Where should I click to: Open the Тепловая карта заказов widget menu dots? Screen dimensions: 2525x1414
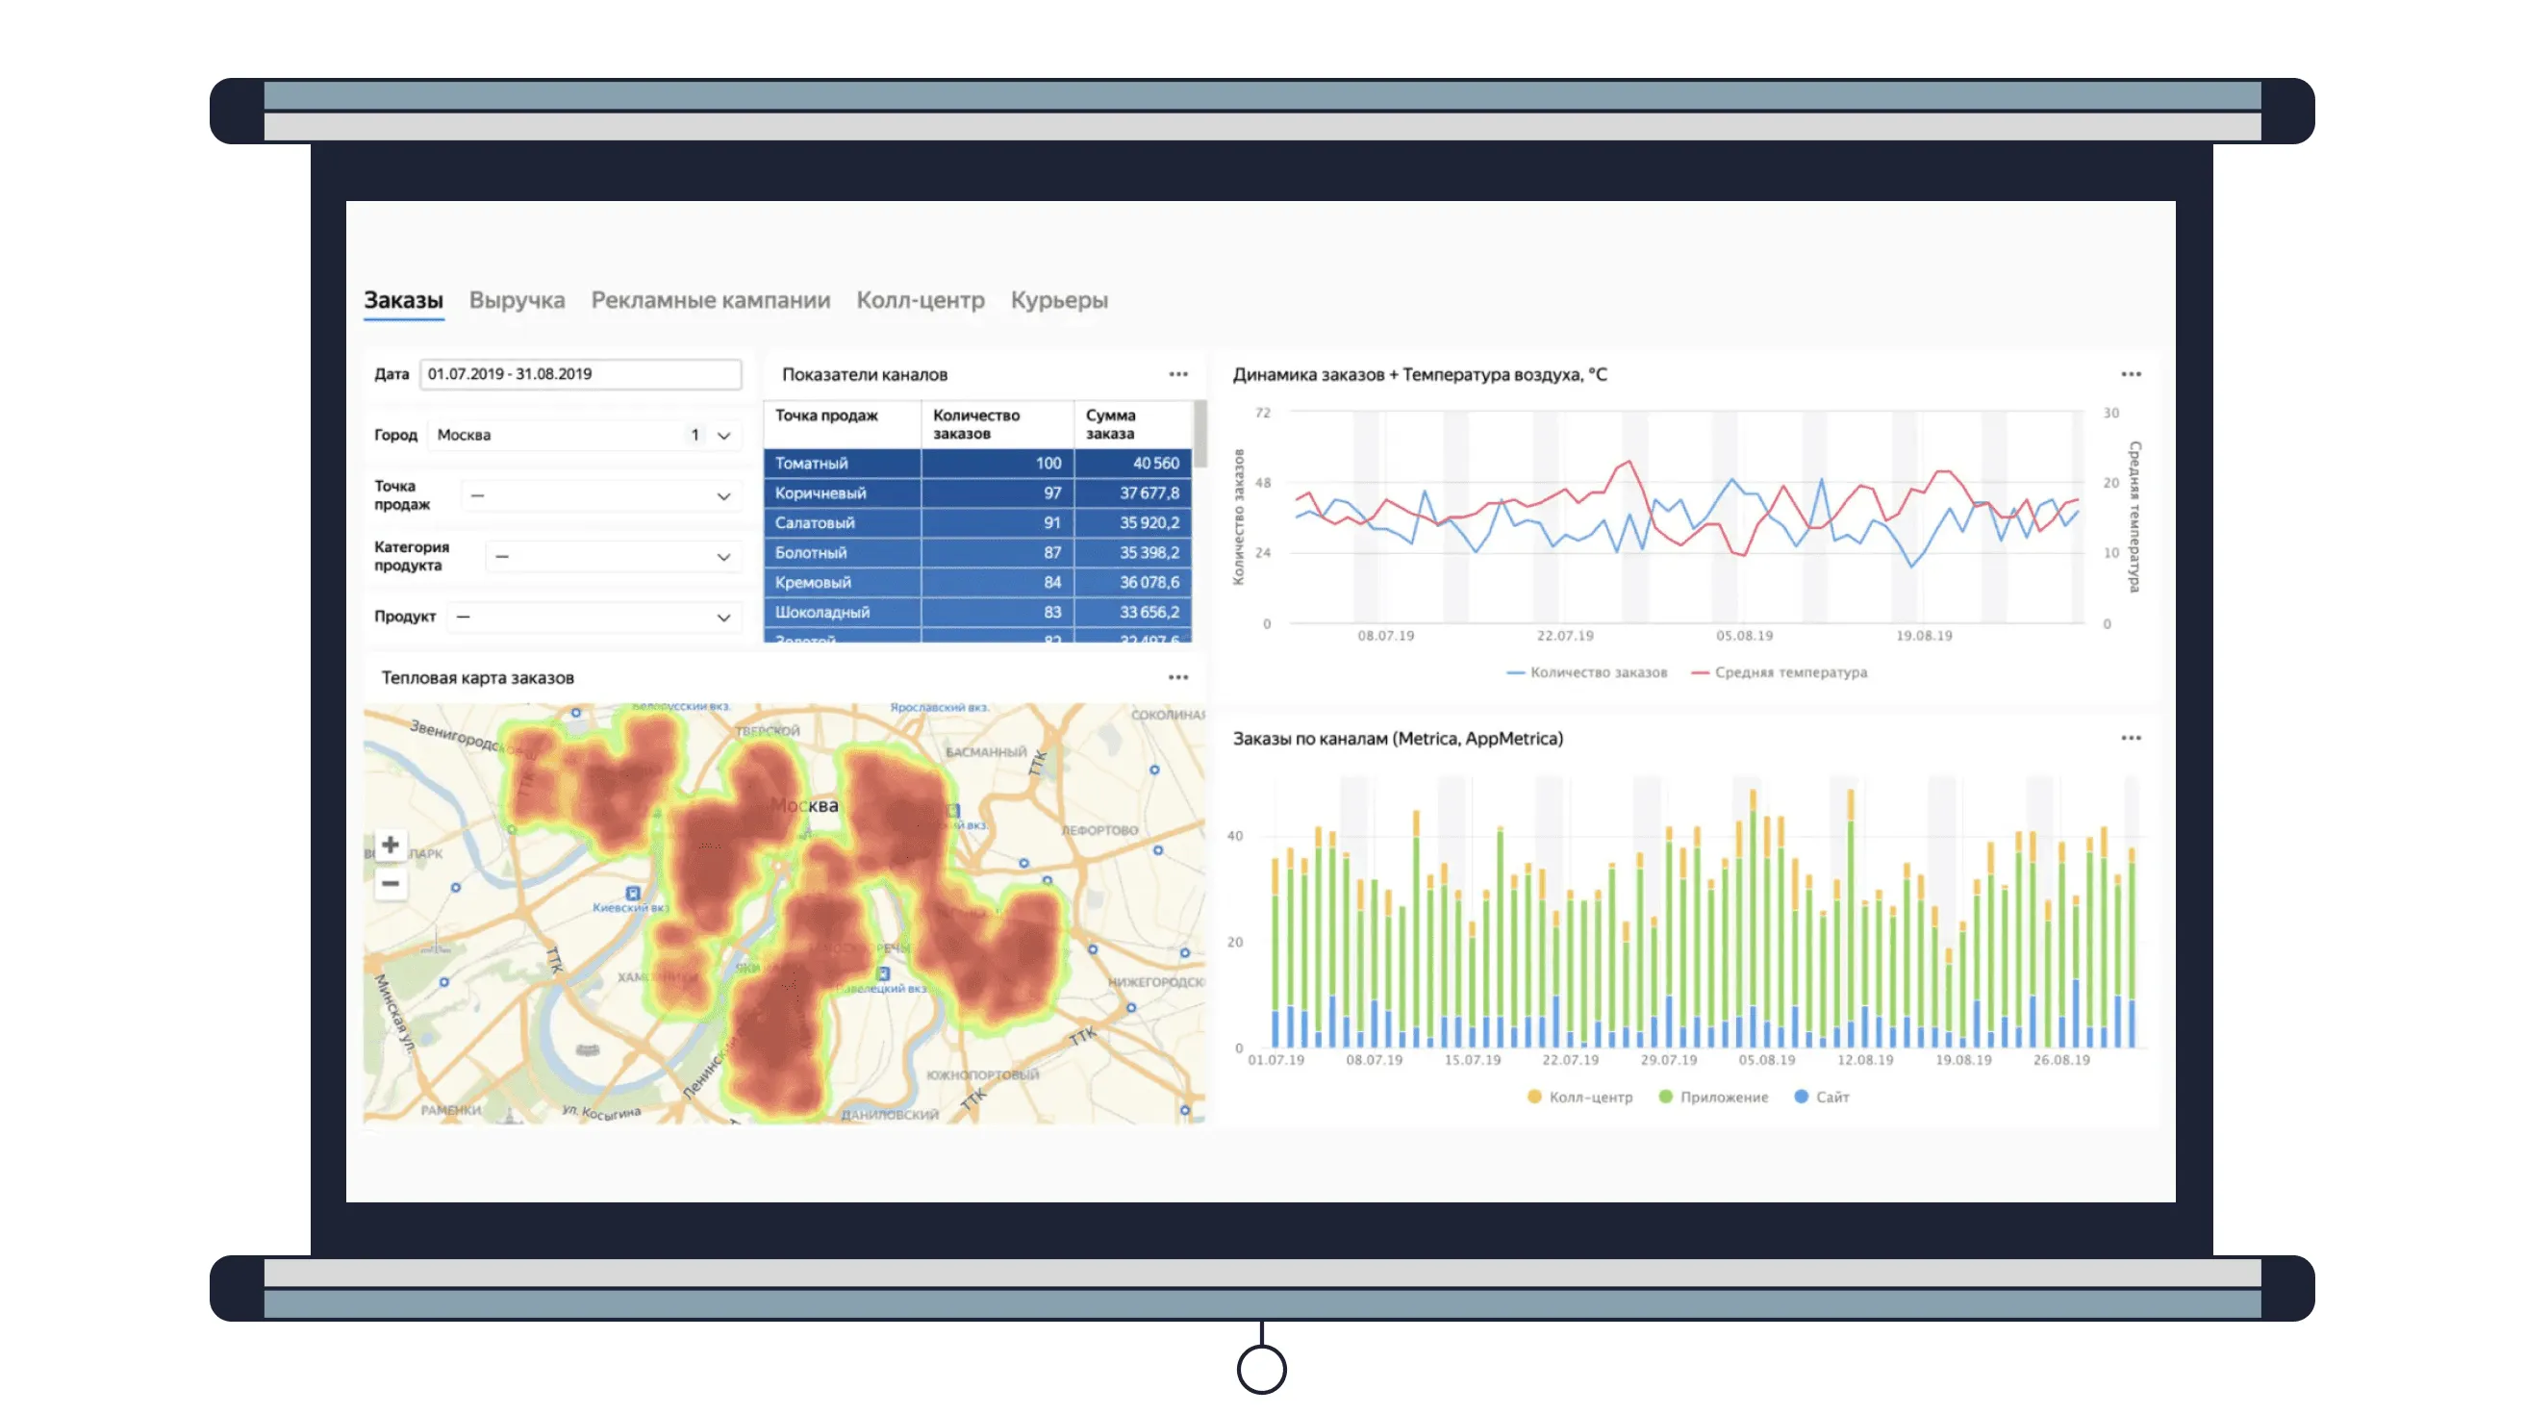(x=1178, y=677)
